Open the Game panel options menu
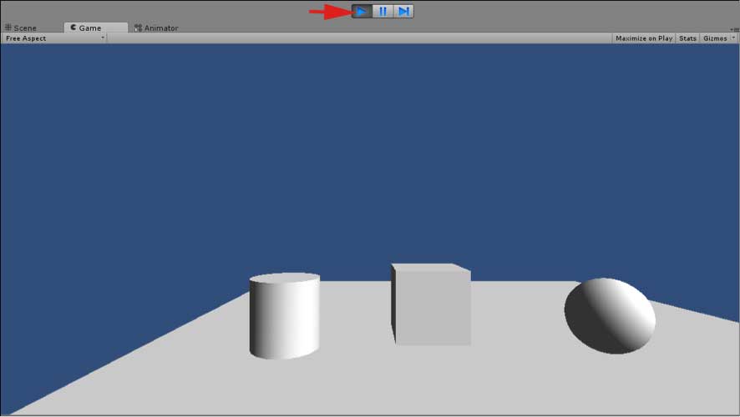Viewport: 740px width, 417px height. 735,29
